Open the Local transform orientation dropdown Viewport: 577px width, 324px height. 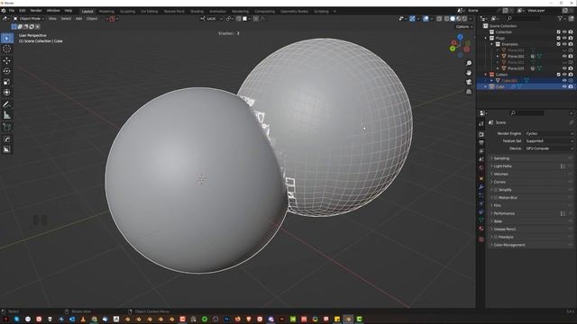(x=211, y=19)
